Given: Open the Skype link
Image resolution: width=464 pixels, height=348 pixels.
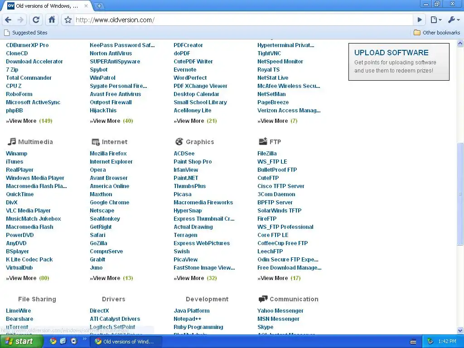Looking at the screenshot, I should (x=265, y=327).
